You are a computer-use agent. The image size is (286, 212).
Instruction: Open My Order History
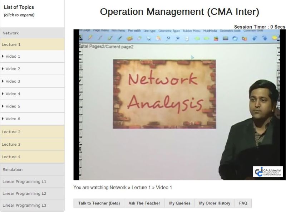(x=214, y=203)
